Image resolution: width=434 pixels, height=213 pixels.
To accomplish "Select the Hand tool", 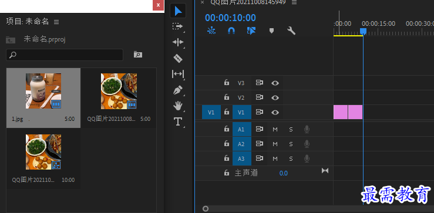I will pos(178,106).
